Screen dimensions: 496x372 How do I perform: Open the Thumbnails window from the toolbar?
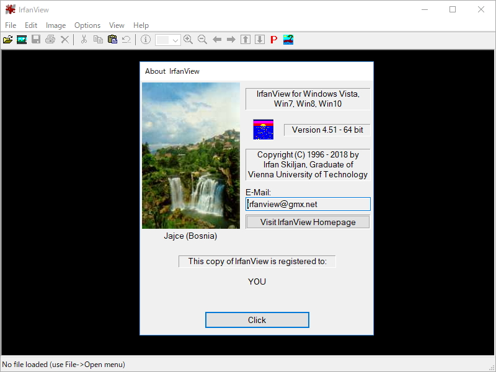pos(287,39)
